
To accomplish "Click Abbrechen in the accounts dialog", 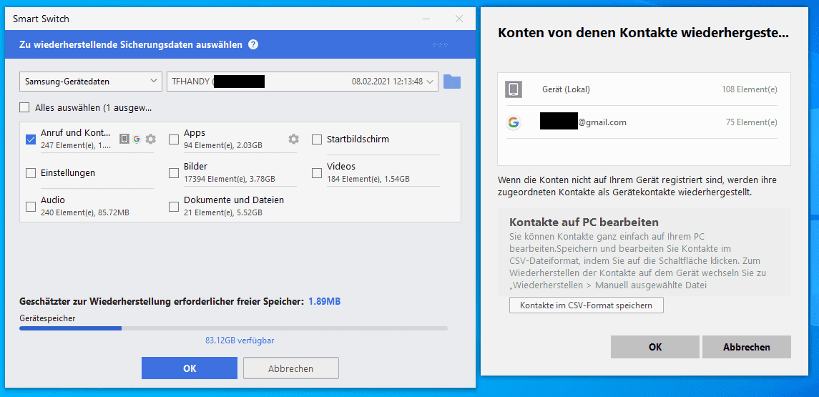I will point(746,347).
